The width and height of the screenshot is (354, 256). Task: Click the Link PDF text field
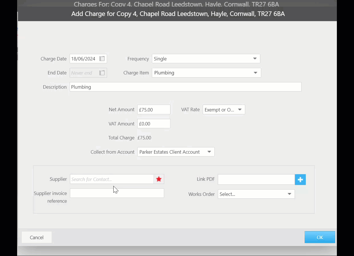pyautogui.click(x=256, y=180)
